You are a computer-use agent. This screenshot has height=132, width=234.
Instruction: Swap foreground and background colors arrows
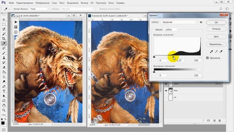(x=5, y=119)
